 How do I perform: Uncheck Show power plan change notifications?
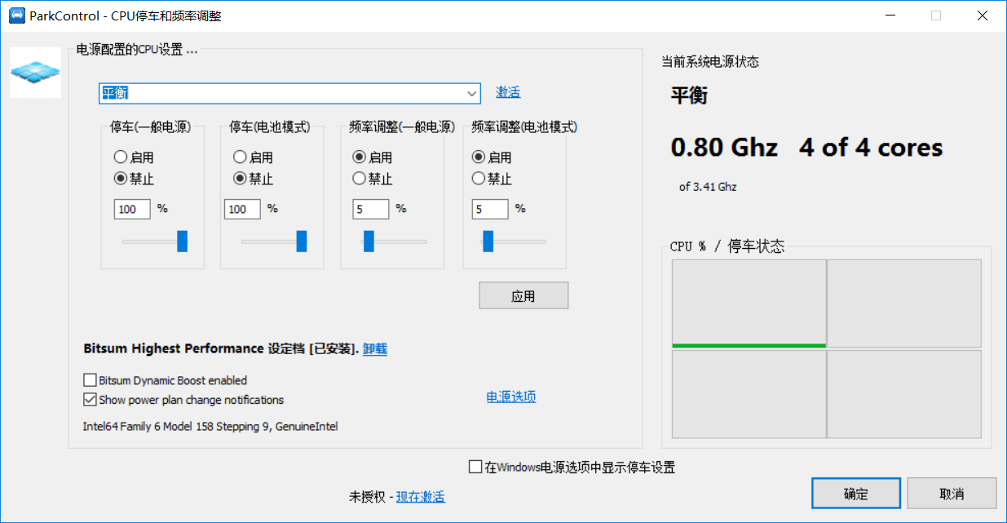tap(90, 400)
